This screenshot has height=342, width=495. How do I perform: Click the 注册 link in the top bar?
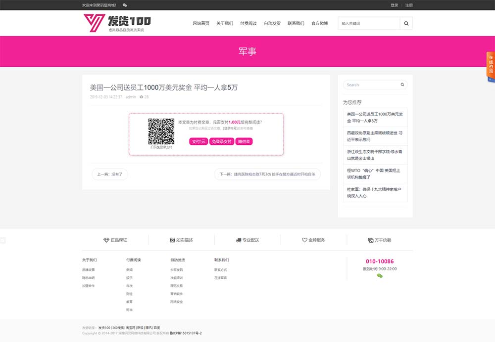pos(409,5)
